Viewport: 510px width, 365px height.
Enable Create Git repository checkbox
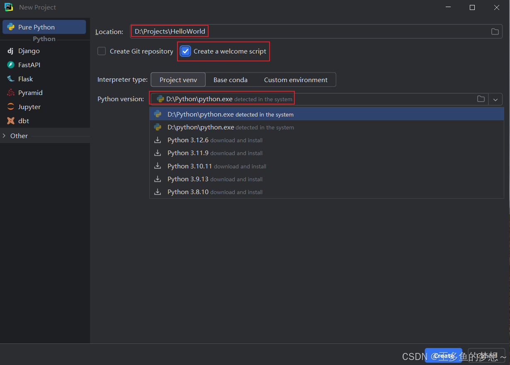[102, 51]
